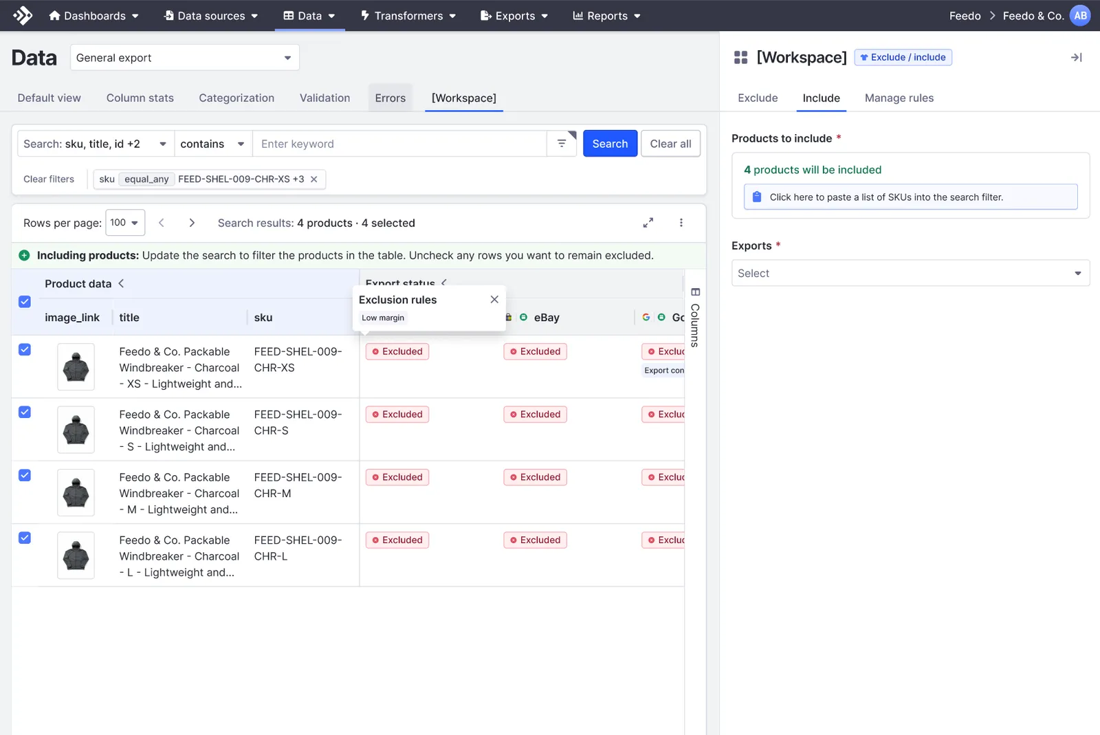Viewport: 1100px width, 735px height.
Task: Open the Transformers menu
Action: coord(408,15)
